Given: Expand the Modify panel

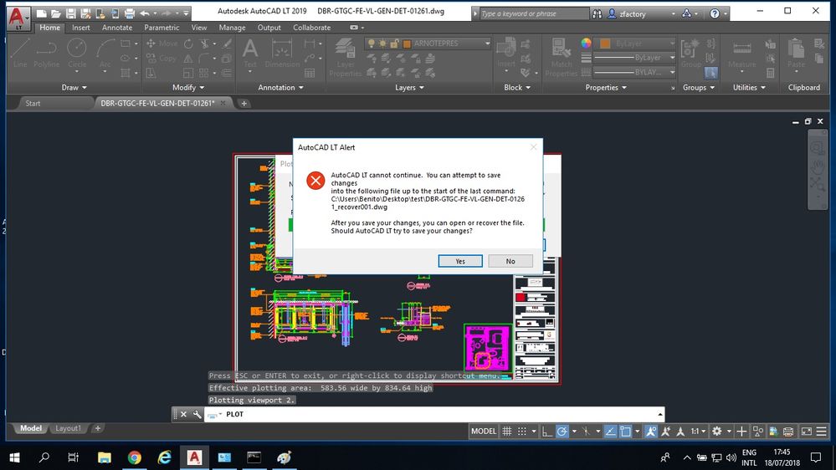Looking at the screenshot, I should 188,87.
